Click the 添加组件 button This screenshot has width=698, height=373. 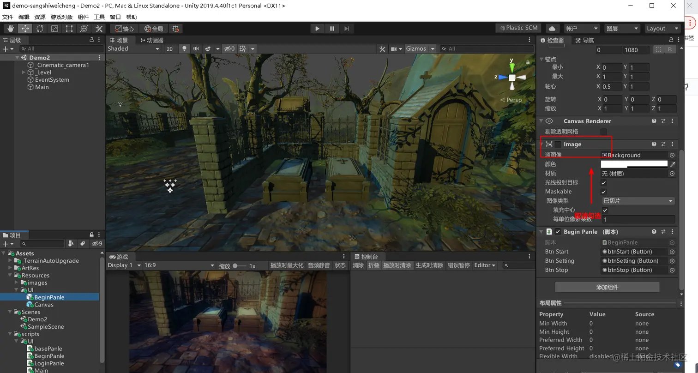click(607, 287)
